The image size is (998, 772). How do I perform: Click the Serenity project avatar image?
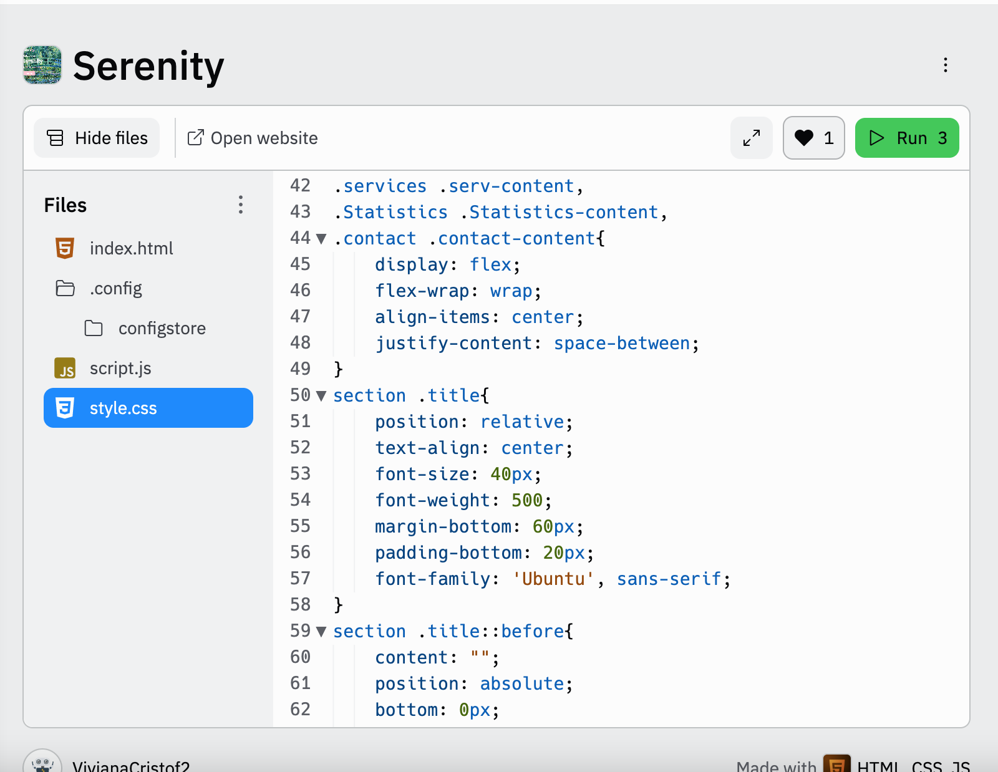coord(42,65)
